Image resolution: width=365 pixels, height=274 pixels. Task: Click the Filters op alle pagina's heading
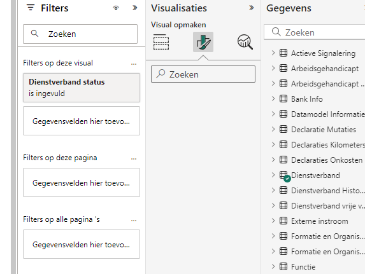(61, 219)
